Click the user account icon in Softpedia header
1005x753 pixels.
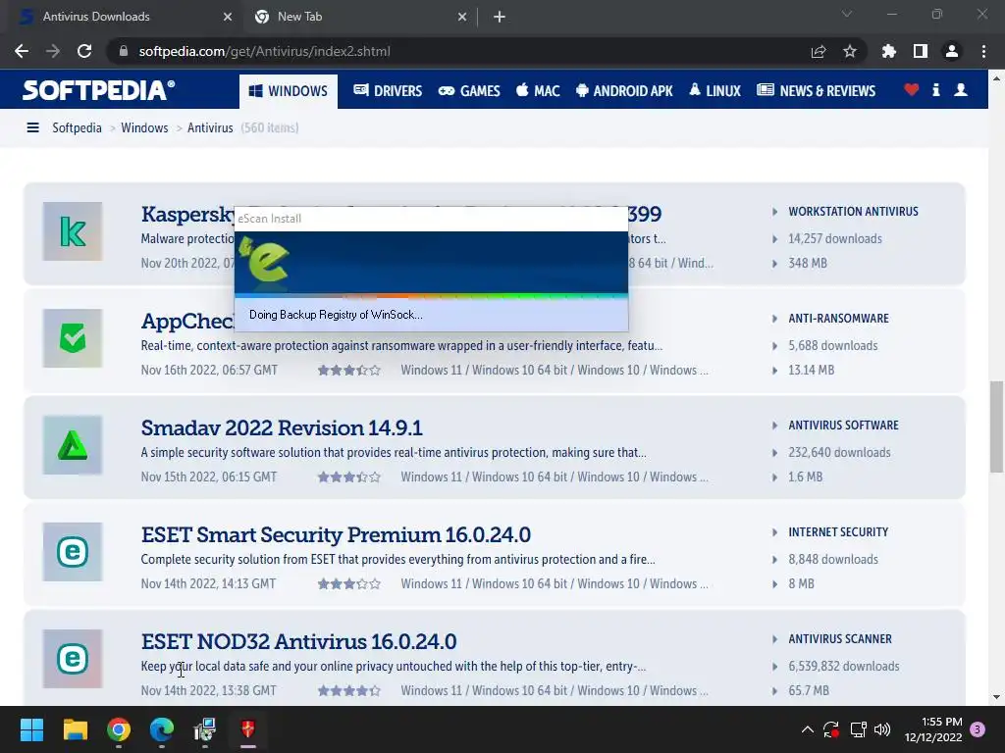click(960, 89)
